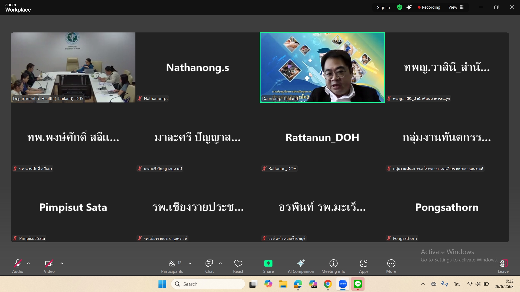Open the More options menu

click(391, 266)
